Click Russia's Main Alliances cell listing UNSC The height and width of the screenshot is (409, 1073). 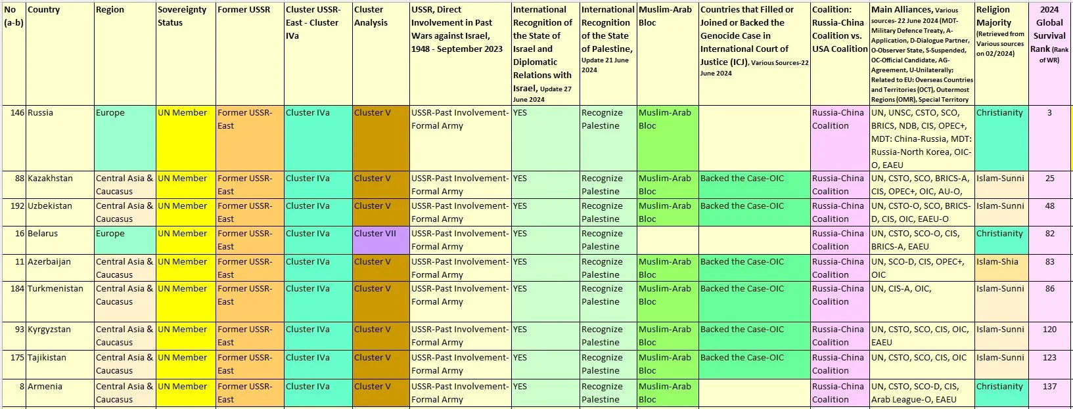(922, 138)
